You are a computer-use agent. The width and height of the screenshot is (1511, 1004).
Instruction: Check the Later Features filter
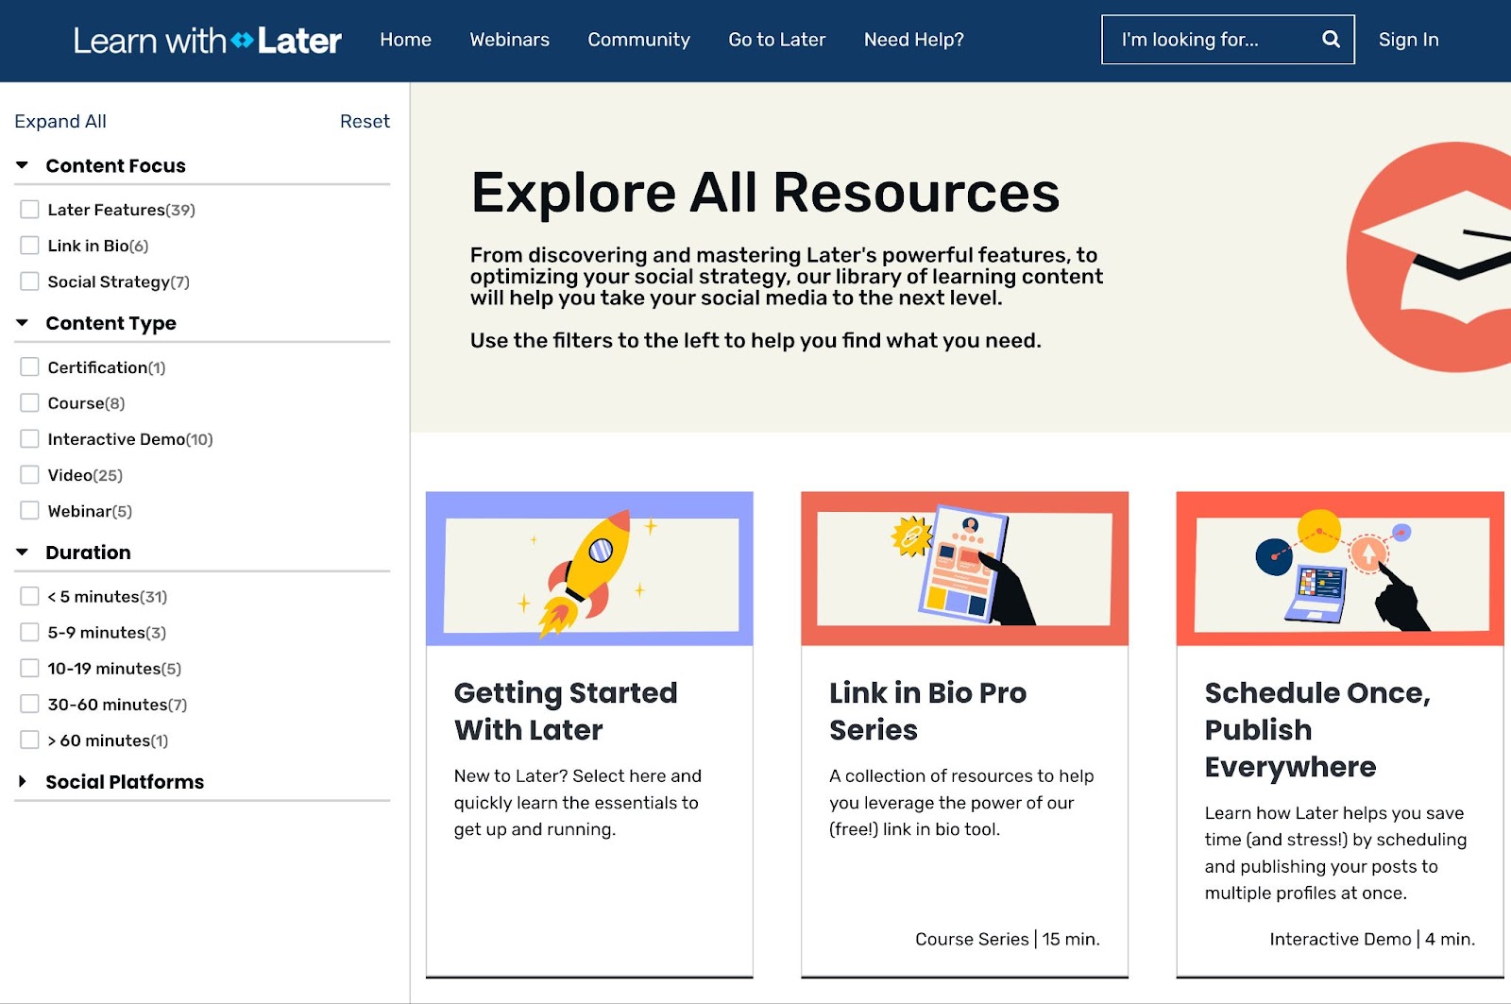pyautogui.click(x=29, y=210)
